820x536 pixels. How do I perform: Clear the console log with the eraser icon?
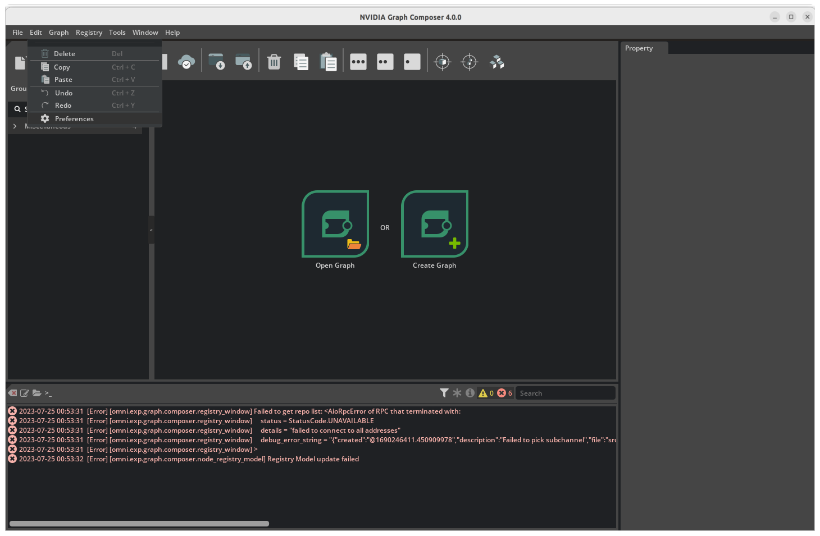point(13,393)
